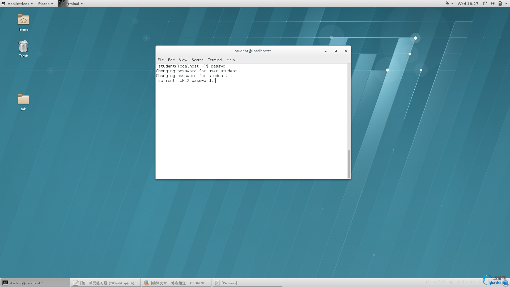Screen dimensions: 510x287
Task: Click the power/user status icon in top bar
Action: (x=500, y=3)
